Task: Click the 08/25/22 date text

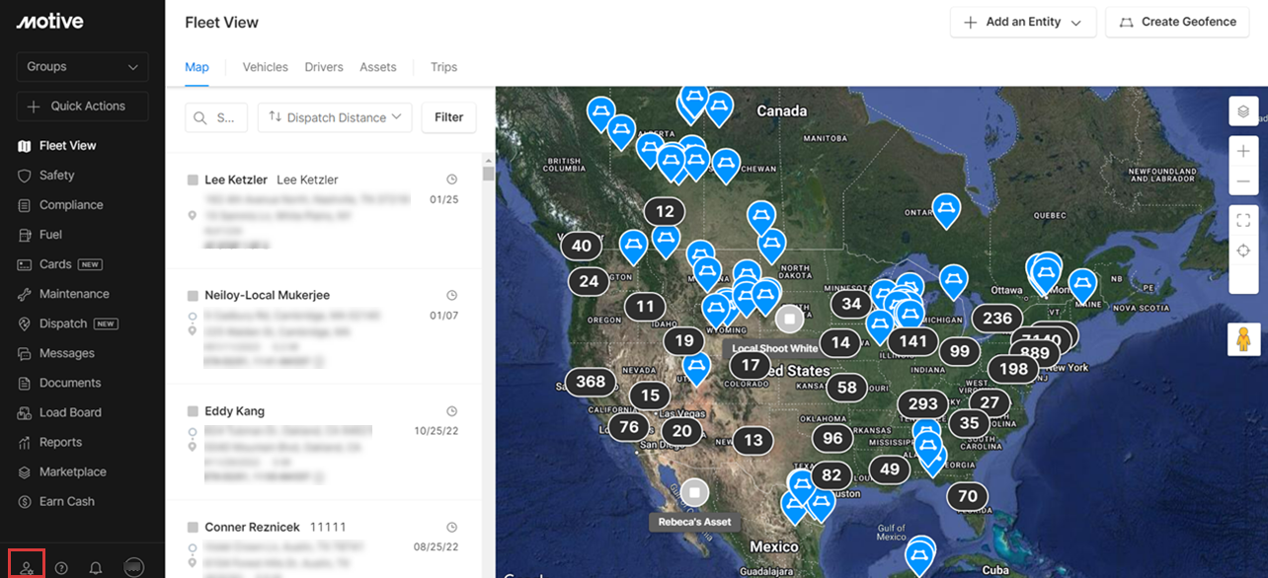Action: pyautogui.click(x=436, y=547)
